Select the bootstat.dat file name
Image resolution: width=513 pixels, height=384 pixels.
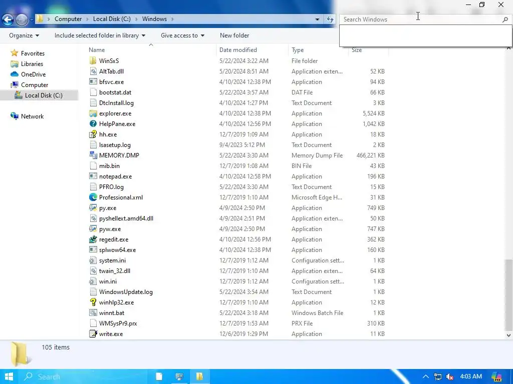(115, 92)
